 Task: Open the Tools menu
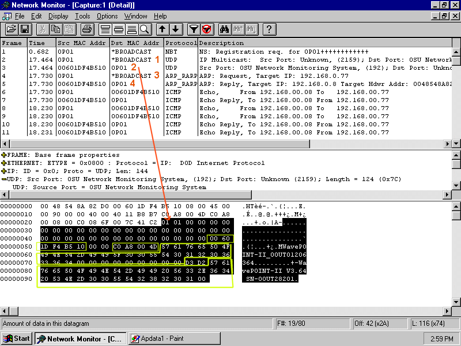click(82, 16)
